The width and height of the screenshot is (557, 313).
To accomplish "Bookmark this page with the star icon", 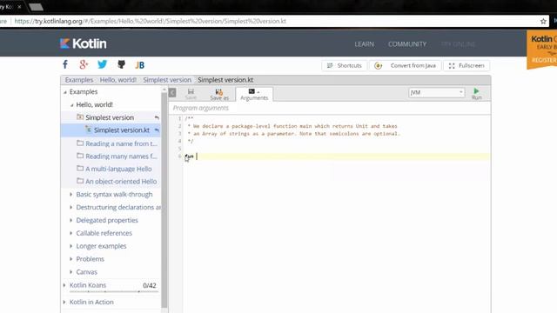I will click(x=543, y=21).
